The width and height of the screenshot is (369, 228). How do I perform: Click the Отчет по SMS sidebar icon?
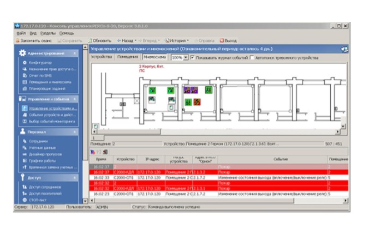pyautogui.click(x=24, y=75)
